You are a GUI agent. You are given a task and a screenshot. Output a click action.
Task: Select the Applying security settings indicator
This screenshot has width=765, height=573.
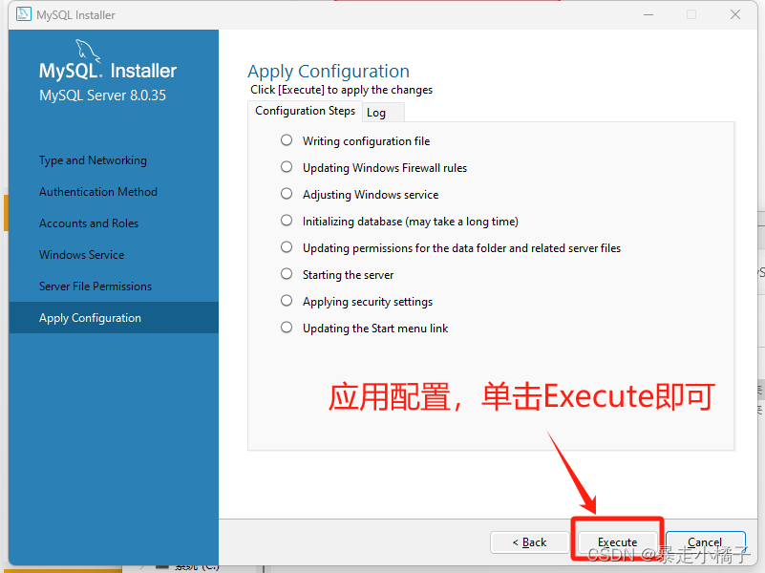coord(287,301)
